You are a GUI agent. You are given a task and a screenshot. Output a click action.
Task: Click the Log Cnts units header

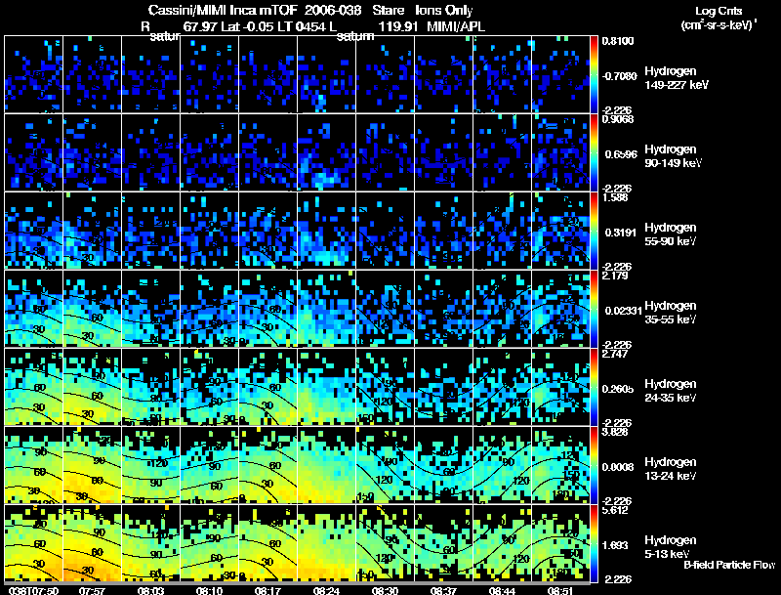pos(719,18)
